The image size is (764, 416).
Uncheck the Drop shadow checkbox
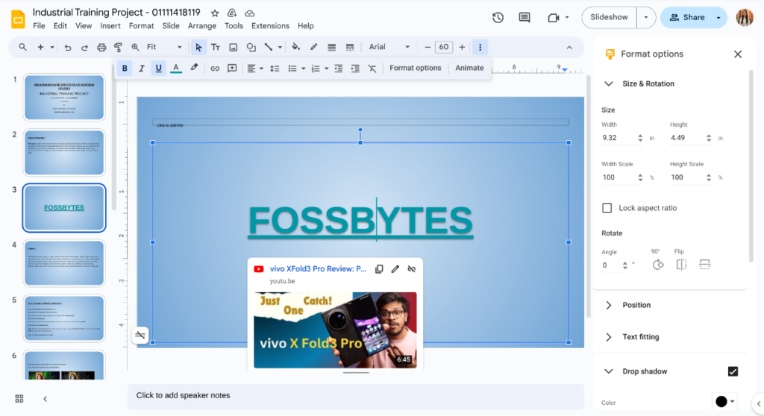pyautogui.click(x=733, y=371)
